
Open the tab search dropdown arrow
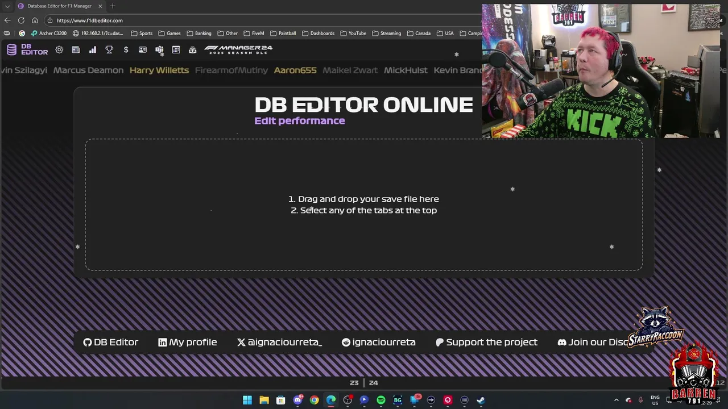pos(7,6)
